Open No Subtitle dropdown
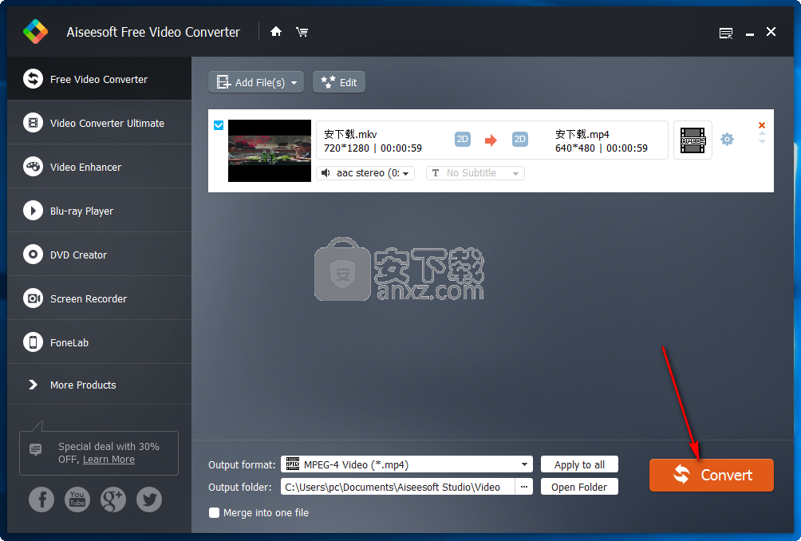Image resolution: width=801 pixels, height=541 pixels. coord(475,173)
